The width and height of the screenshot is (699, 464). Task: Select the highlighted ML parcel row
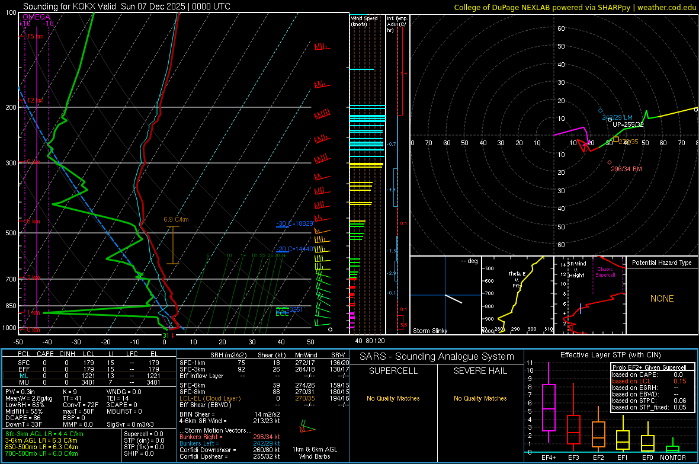pos(89,376)
